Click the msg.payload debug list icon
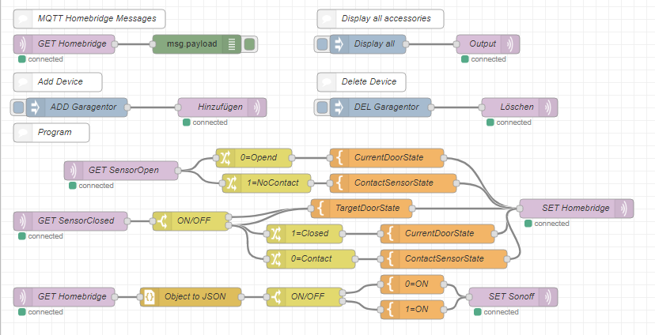The height and width of the screenshot is (335, 655). [x=233, y=43]
